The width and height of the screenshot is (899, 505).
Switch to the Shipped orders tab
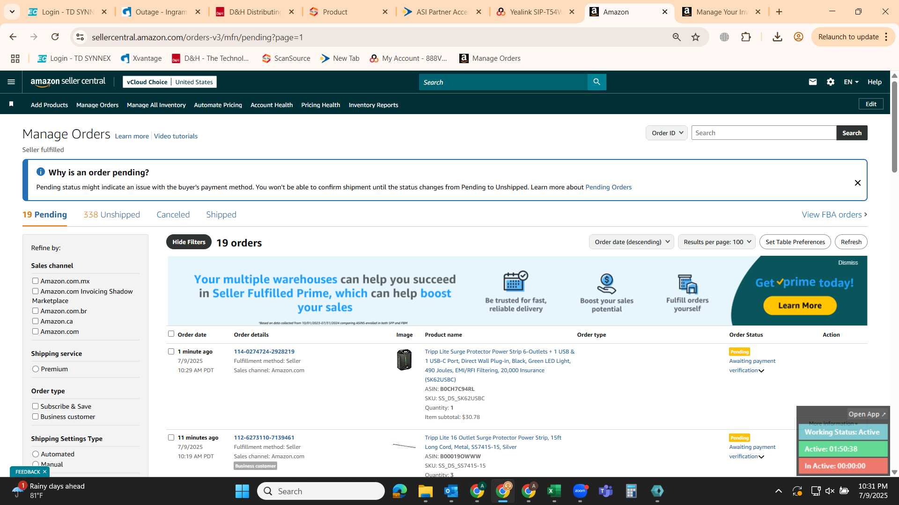click(x=221, y=215)
